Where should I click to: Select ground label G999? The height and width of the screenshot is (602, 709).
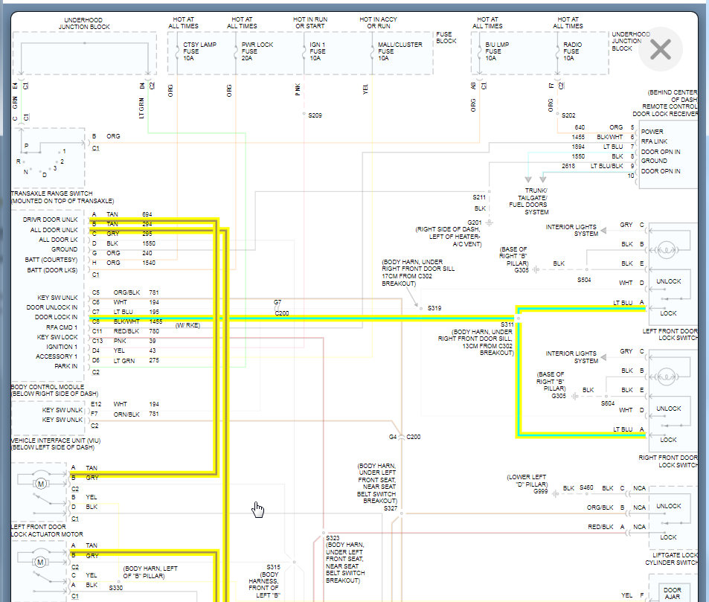[540, 490]
